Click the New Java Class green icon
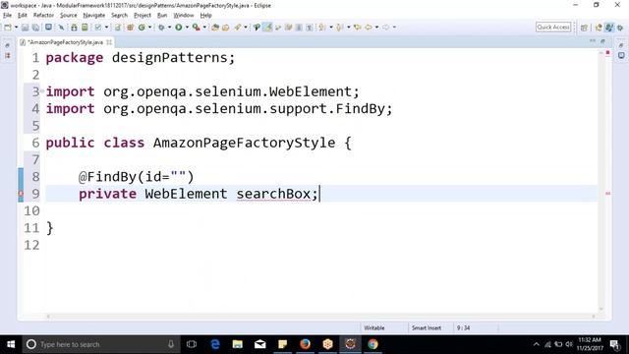This screenshot has width=629, height=354. point(142,28)
